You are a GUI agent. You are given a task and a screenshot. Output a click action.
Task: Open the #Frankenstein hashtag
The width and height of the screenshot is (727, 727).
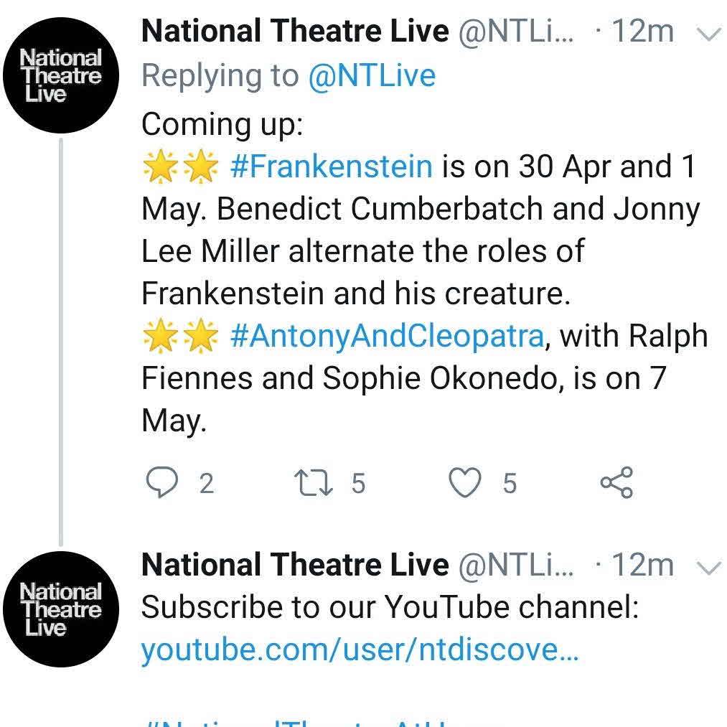click(331, 166)
